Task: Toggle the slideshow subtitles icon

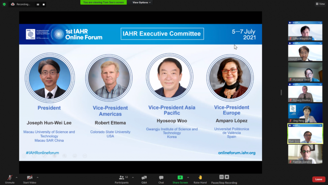Action: click(x=75, y=156)
